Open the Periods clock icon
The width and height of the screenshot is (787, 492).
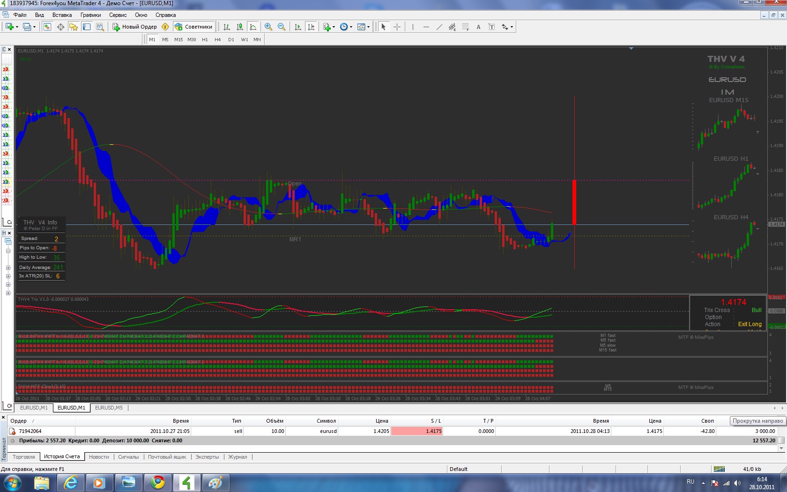click(344, 27)
